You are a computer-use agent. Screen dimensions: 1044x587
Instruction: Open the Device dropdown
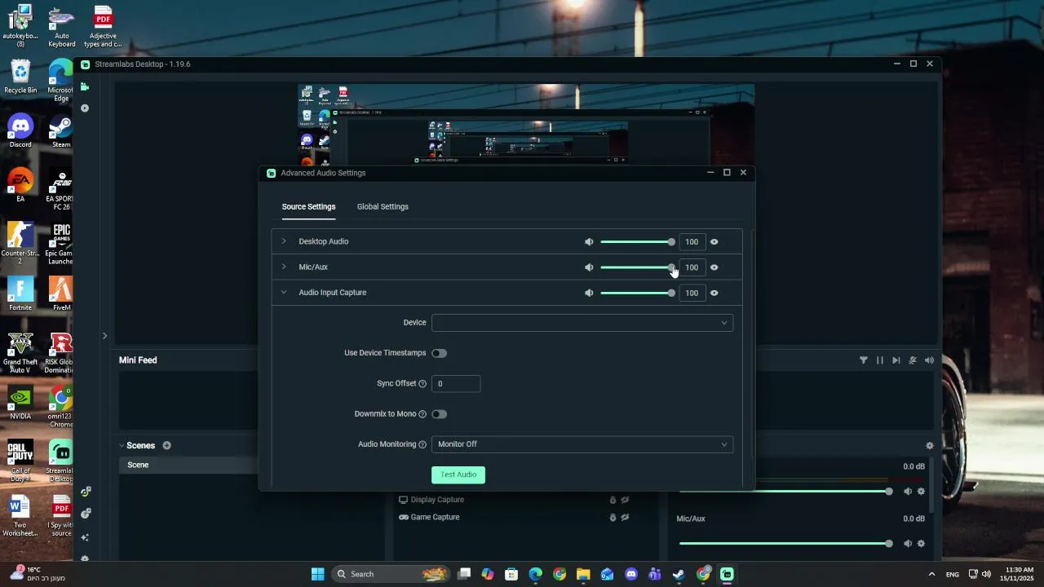[582, 323]
